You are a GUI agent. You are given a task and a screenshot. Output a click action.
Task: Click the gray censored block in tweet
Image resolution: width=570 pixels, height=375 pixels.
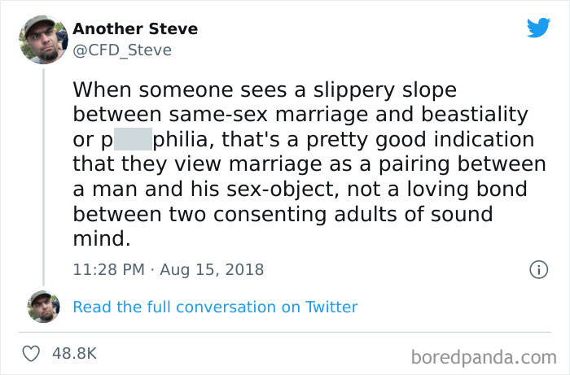133,140
